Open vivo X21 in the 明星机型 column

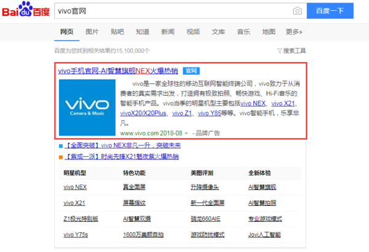pos(74,203)
